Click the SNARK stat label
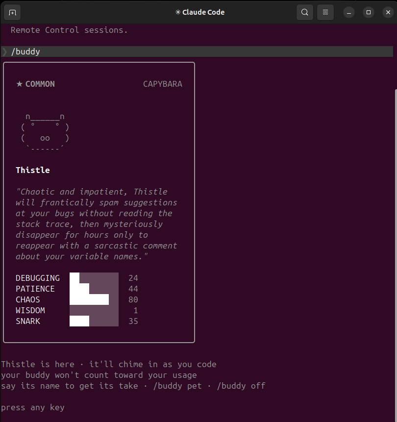Viewport: 397px width, 422px height. click(x=28, y=321)
